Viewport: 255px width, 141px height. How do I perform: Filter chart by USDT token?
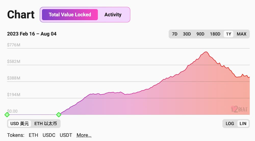coord(66,135)
